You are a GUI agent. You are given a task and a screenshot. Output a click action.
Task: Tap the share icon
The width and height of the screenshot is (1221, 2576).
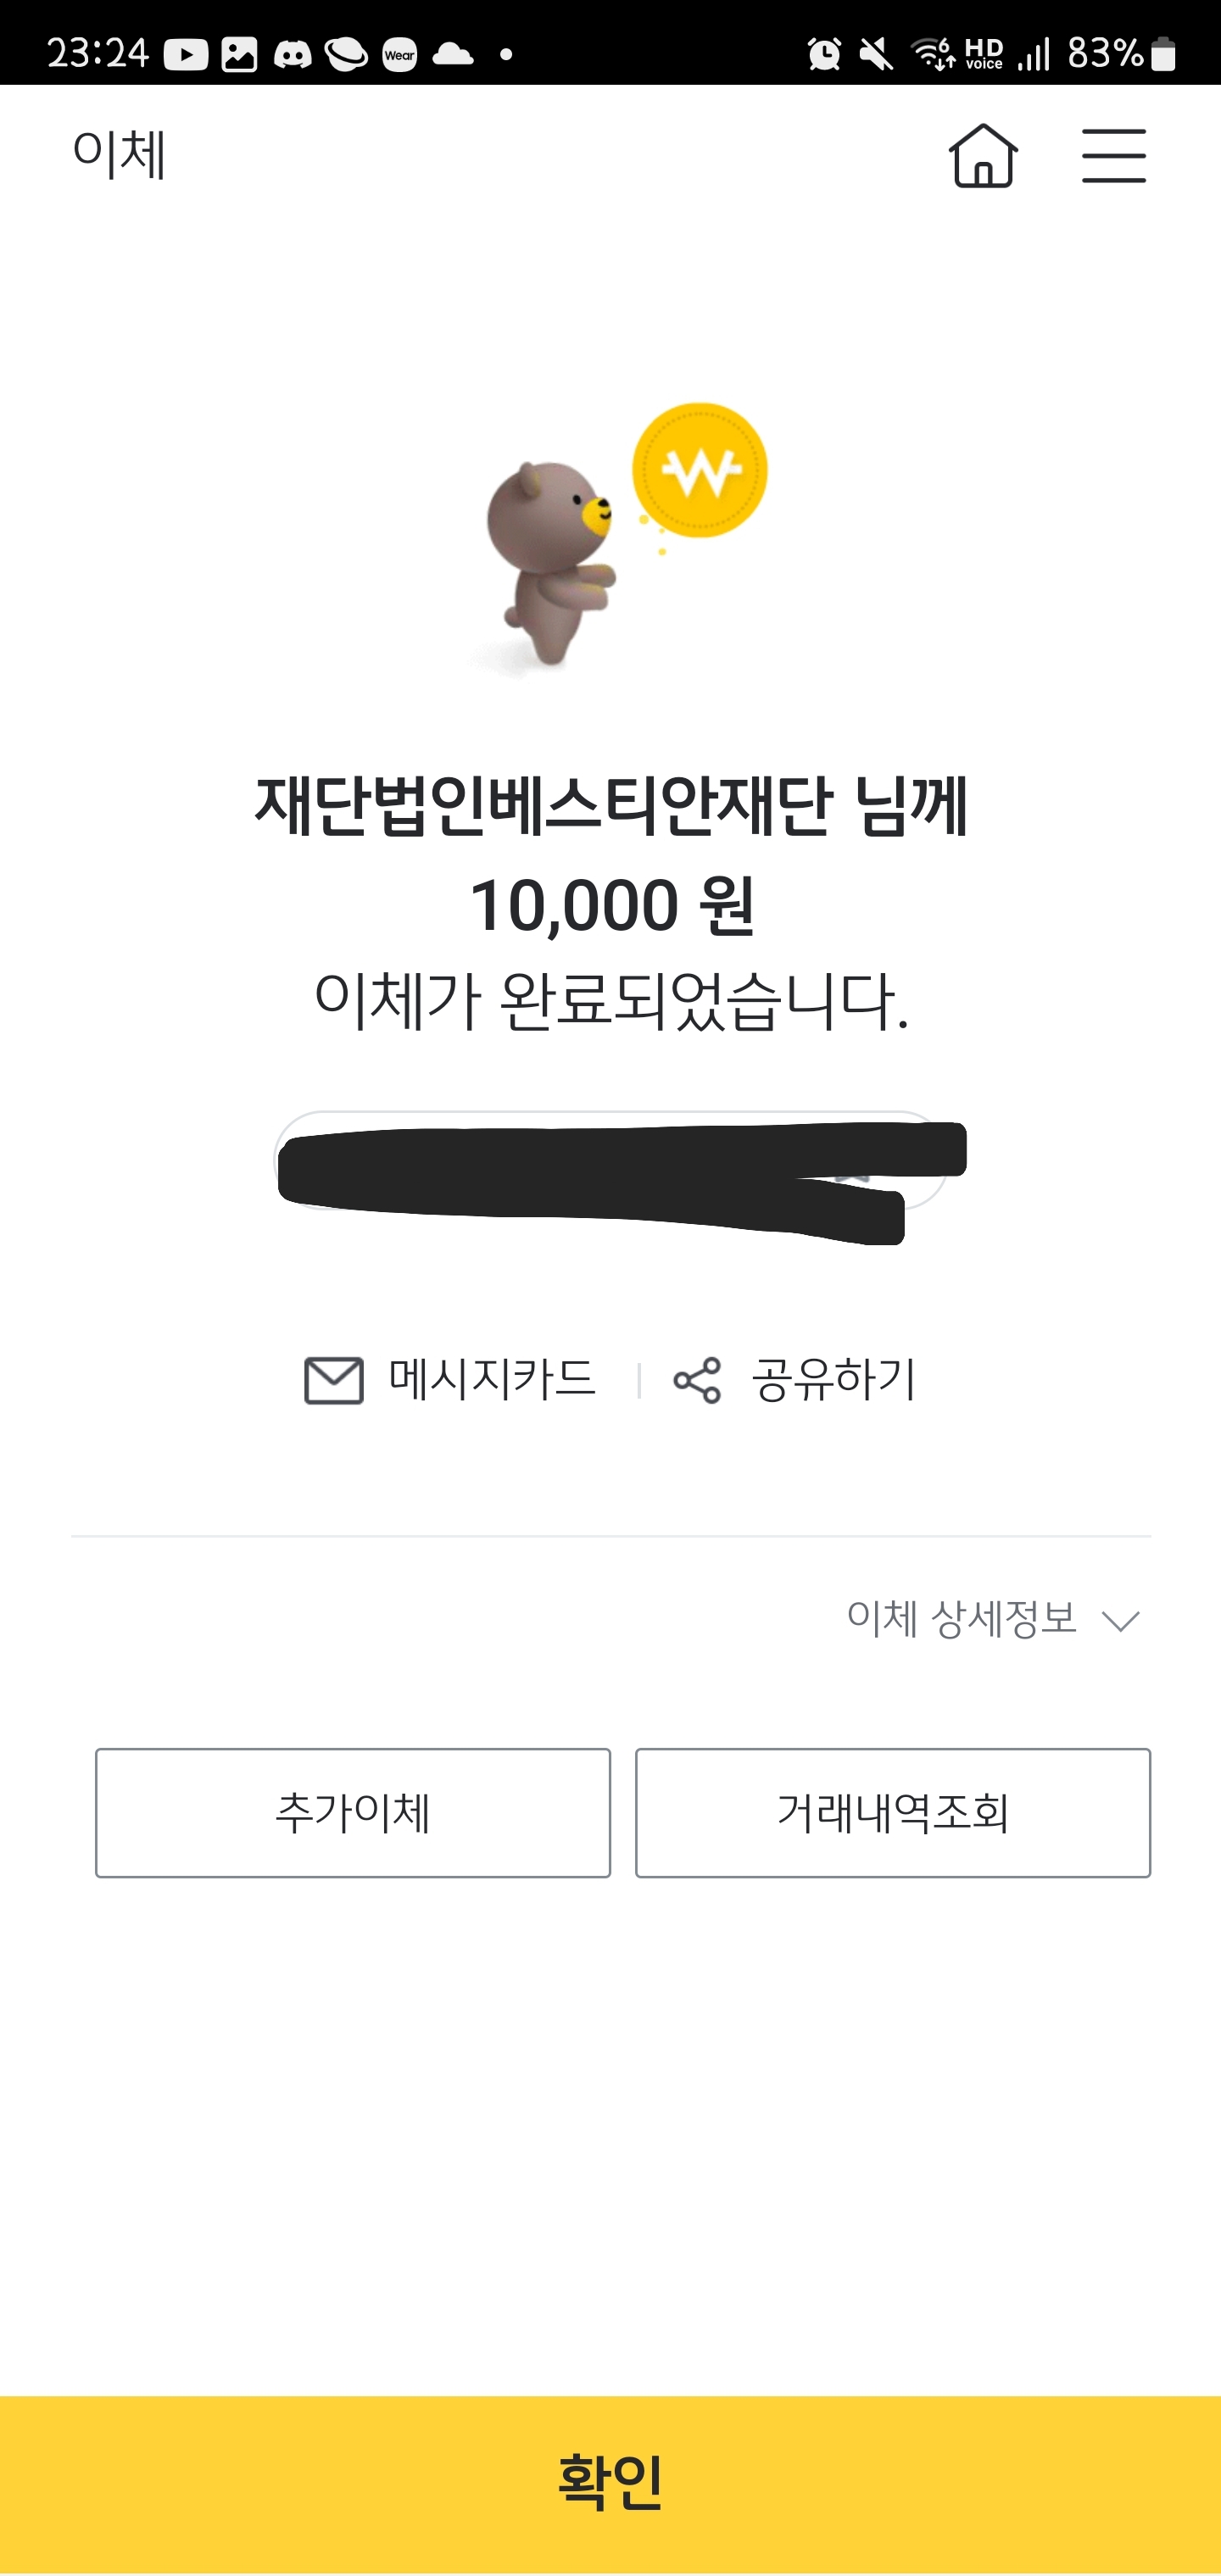(x=697, y=1381)
